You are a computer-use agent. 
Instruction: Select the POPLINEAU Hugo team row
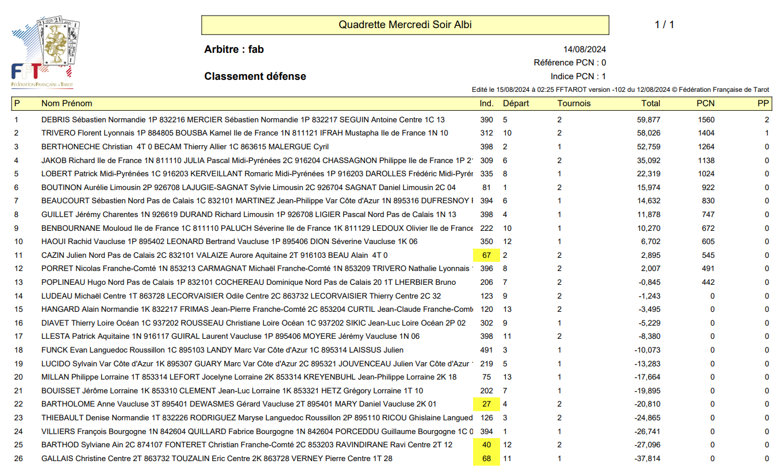pos(391,283)
